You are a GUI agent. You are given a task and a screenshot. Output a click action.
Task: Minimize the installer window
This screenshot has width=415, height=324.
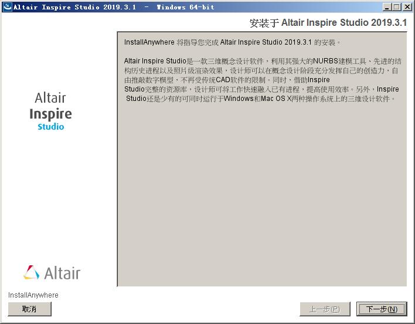pos(387,7)
